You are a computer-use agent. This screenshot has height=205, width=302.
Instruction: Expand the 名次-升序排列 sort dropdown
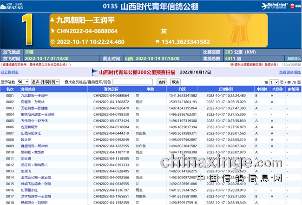pyautogui.click(x=45, y=82)
